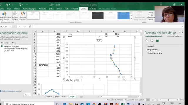
Task: Click the Cerrar button in recovery pane
Action: pos(27,95)
